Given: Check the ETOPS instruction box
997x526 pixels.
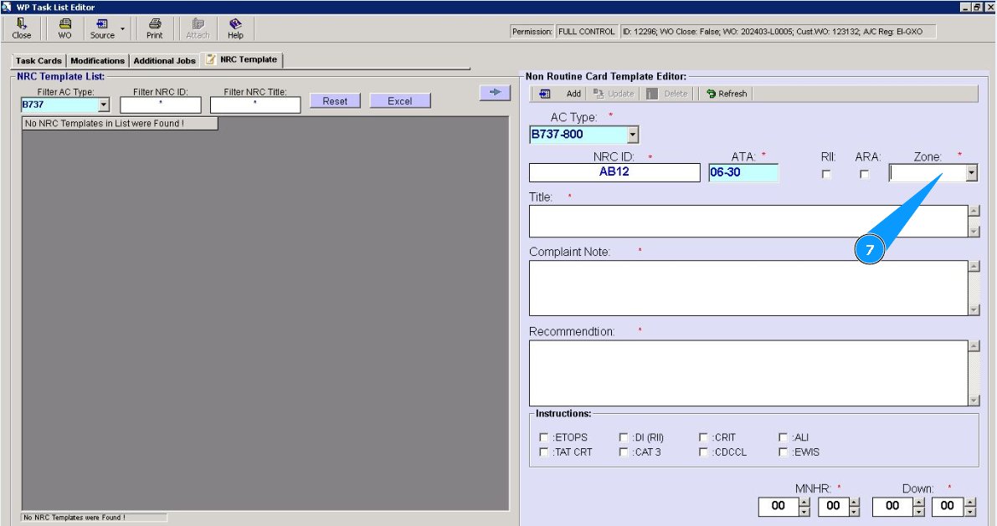Looking at the screenshot, I should pyautogui.click(x=544, y=437).
